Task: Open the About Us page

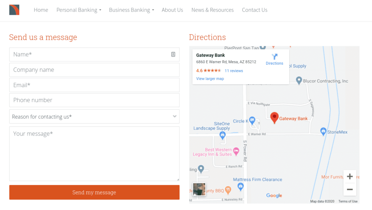Action: coord(172,10)
